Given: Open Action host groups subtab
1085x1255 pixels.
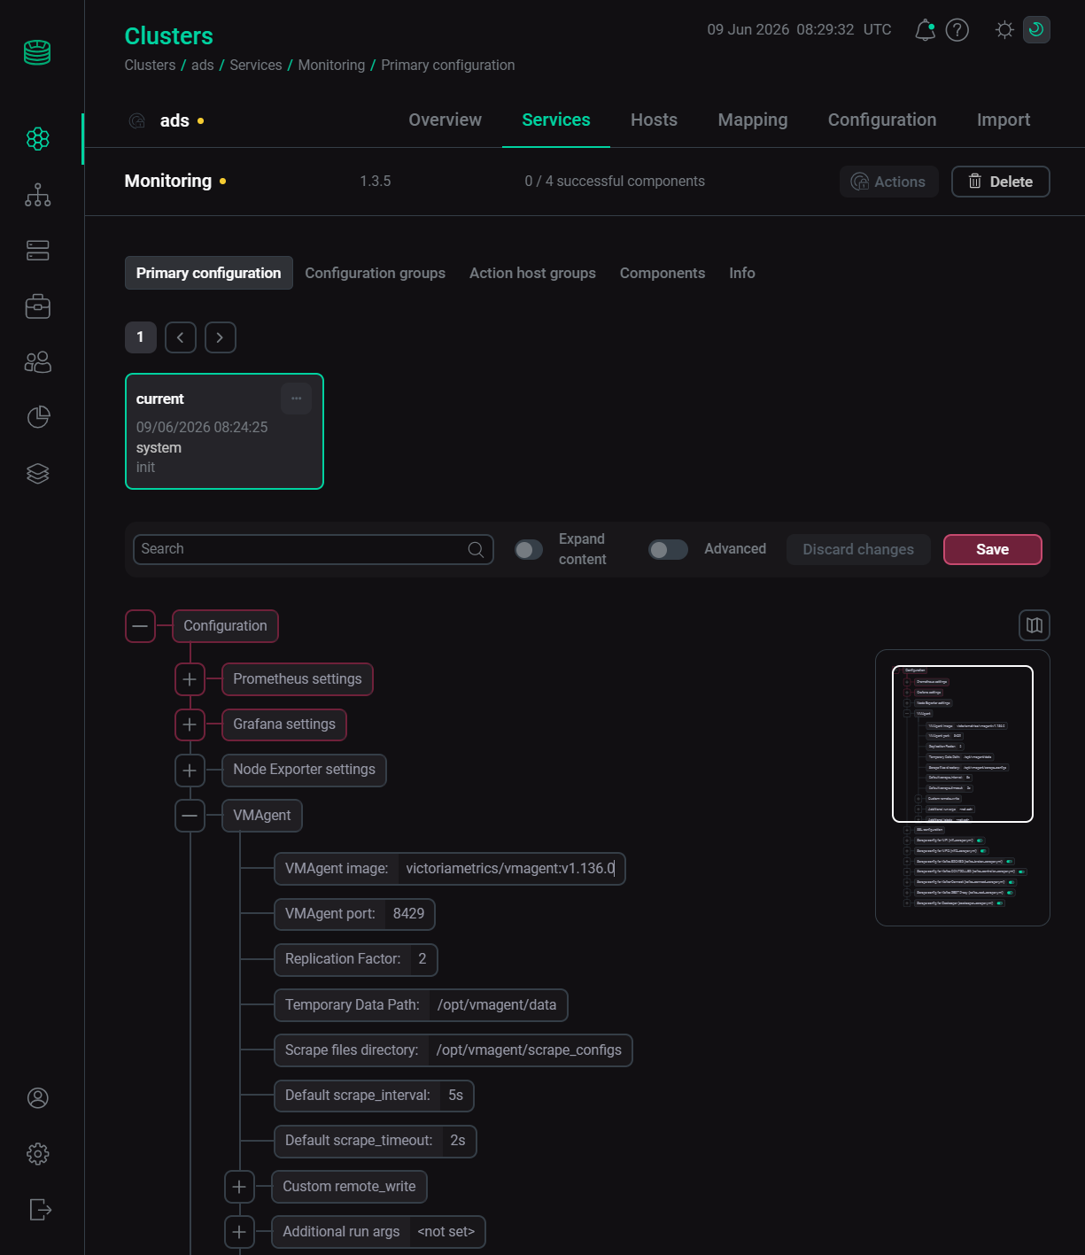Looking at the screenshot, I should [532, 273].
